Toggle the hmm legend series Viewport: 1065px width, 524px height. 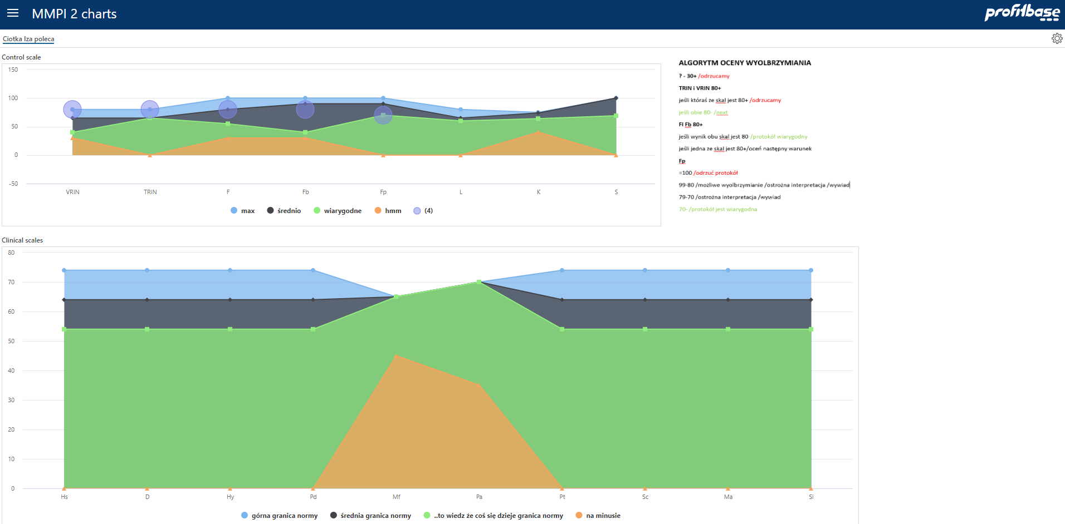pos(388,211)
